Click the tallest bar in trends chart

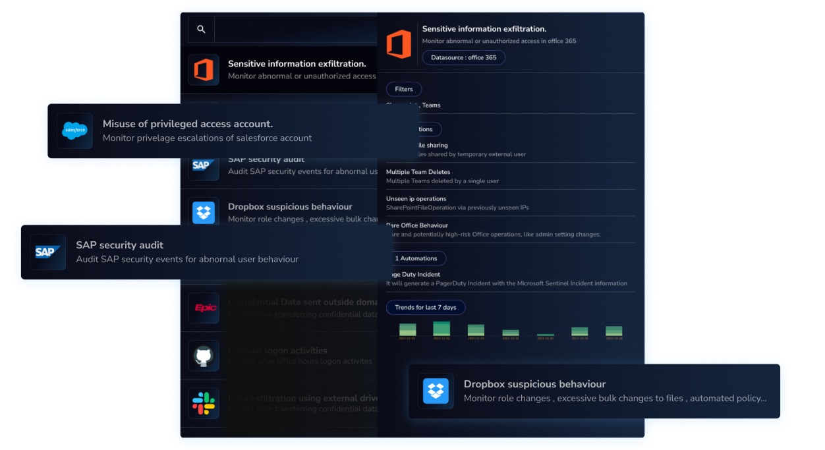441,328
